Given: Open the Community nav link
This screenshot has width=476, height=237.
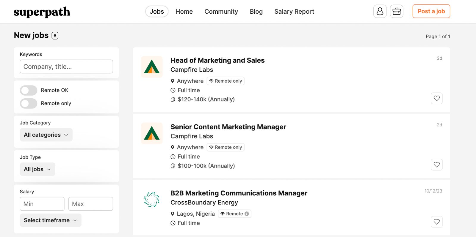Looking at the screenshot, I should (221, 12).
